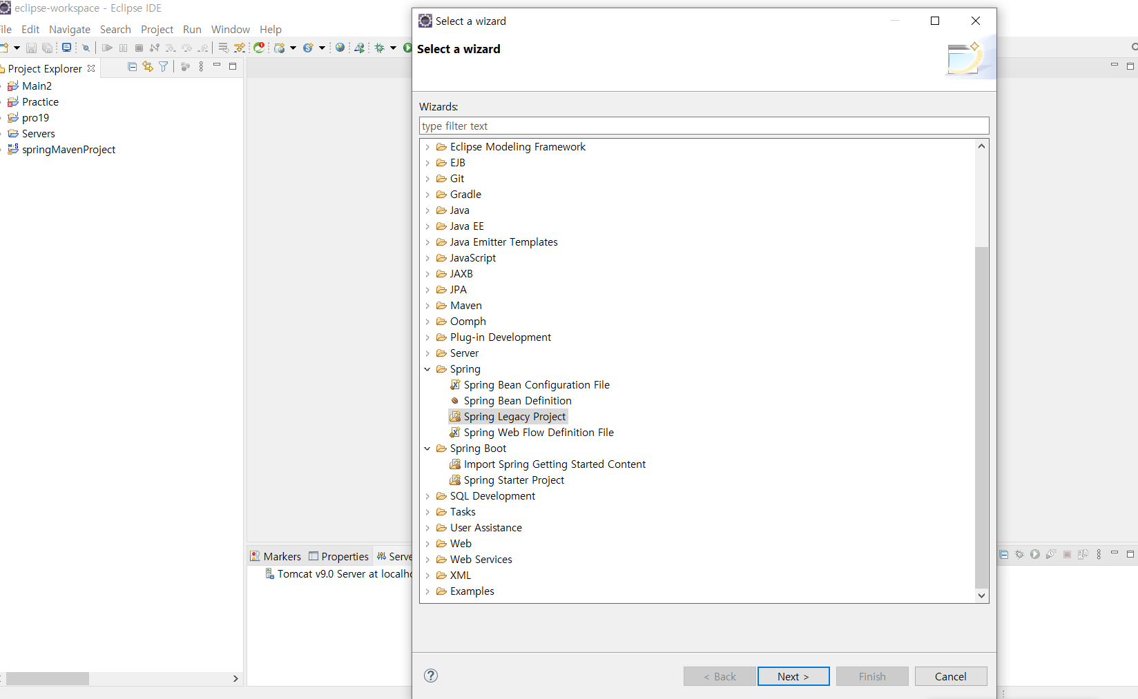1138x699 pixels.
Task: Open New dropdown arrow in toolbar
Action: (17, 48)
